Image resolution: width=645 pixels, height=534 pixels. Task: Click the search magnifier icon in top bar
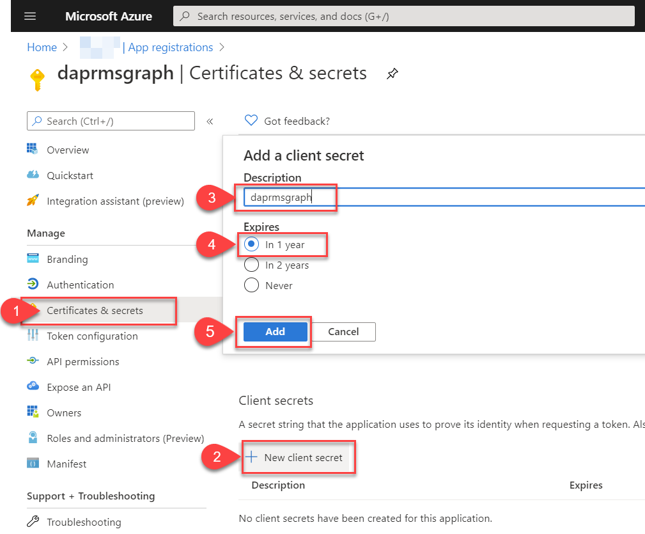tap(185, 16)
